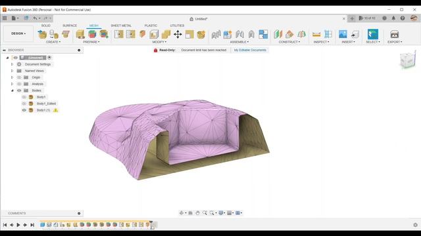Select the MESH tab

[93, 26]
